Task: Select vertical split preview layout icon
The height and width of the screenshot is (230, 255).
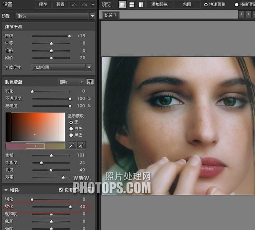Action: (141, 5)
